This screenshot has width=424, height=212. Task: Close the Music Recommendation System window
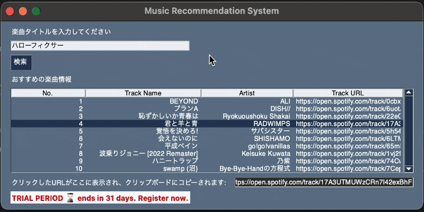(x=10, y=11)
